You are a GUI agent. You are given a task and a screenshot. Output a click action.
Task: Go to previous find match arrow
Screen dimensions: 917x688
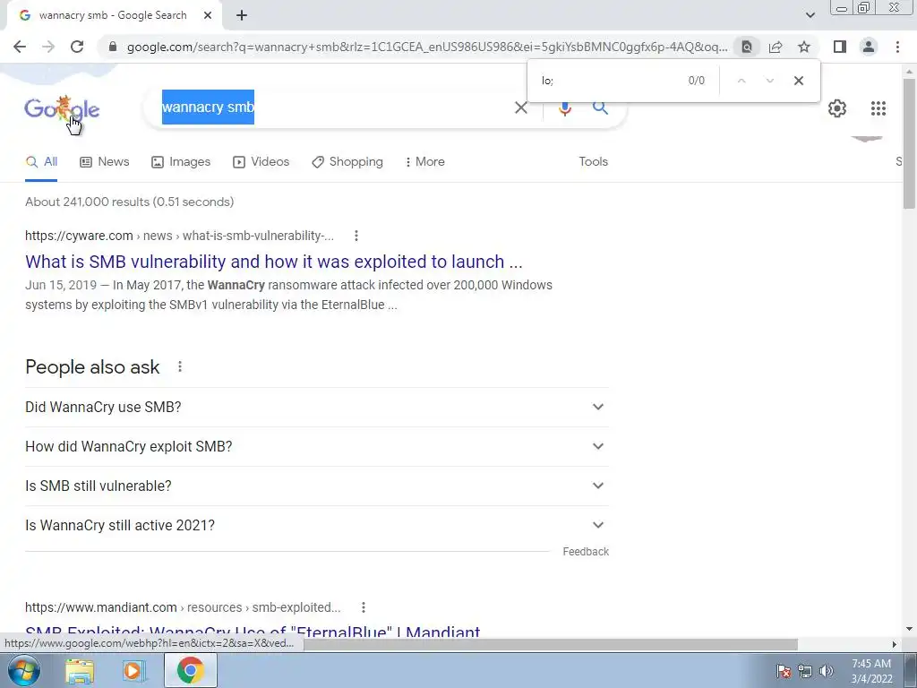click(741, 81)
